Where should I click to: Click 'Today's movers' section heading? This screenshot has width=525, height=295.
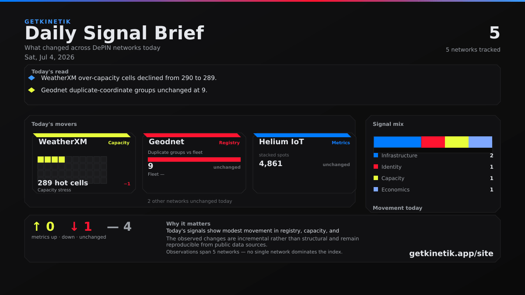54,124
